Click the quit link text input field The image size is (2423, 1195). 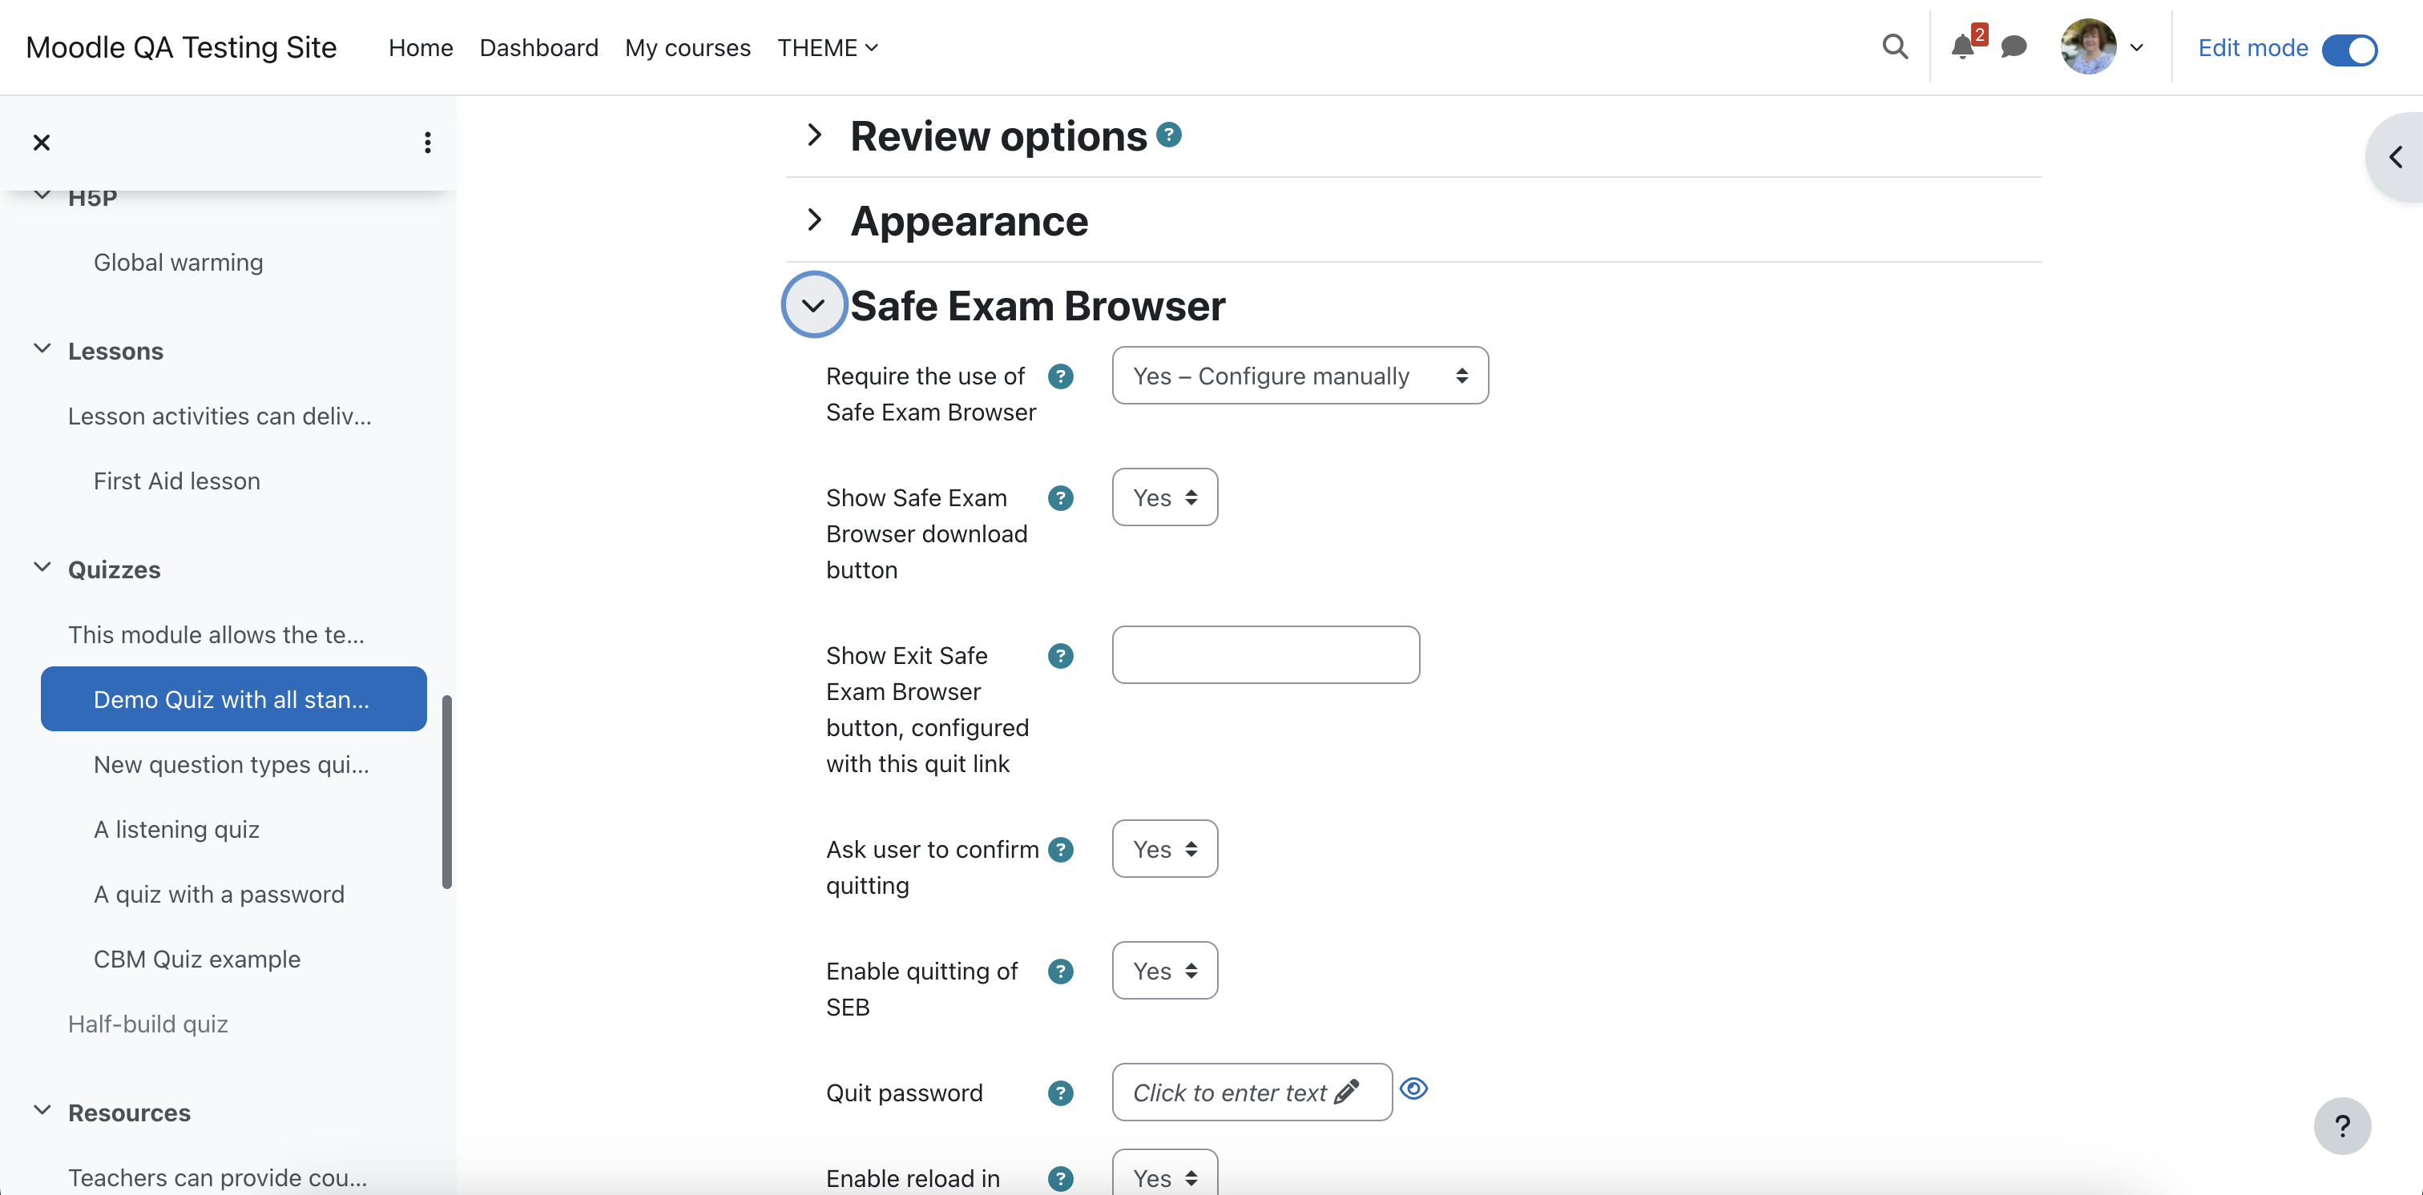[1265, 654]
